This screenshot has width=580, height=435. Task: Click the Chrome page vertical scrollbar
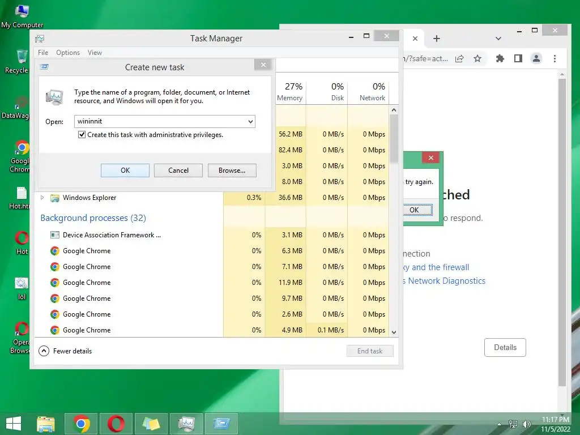point(562,232)
